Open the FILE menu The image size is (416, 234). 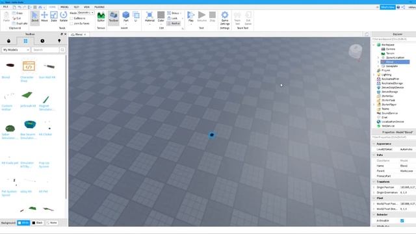coord(6,7)
